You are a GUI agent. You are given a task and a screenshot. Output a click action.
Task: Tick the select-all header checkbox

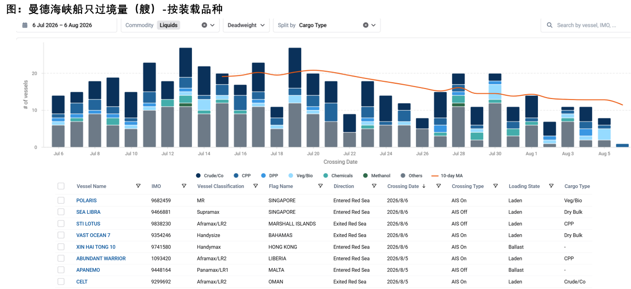(61, 186)
